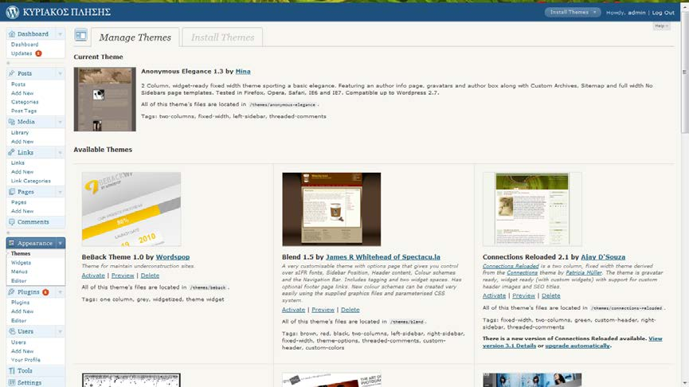Image resolution: width=689 pixels, height=387 pixels.
Task: Click the Plugins update count badge
Action: click(x=45, y=291)
